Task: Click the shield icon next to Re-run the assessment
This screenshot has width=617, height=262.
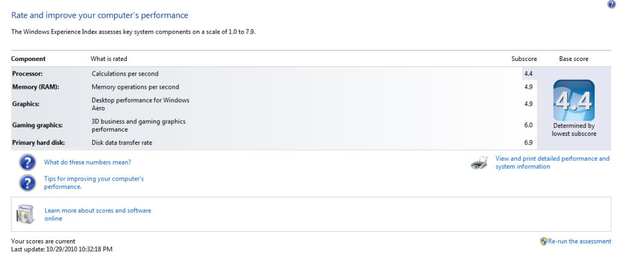Action: click(543, 241)
